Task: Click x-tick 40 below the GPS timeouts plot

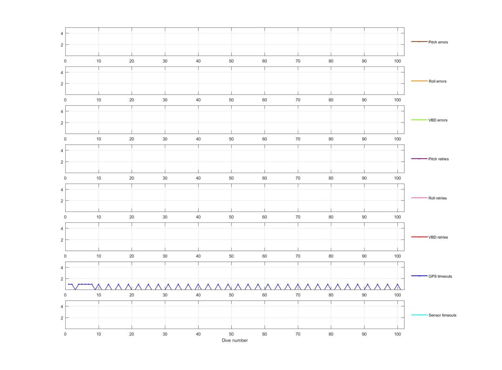Action: [198, 295]
